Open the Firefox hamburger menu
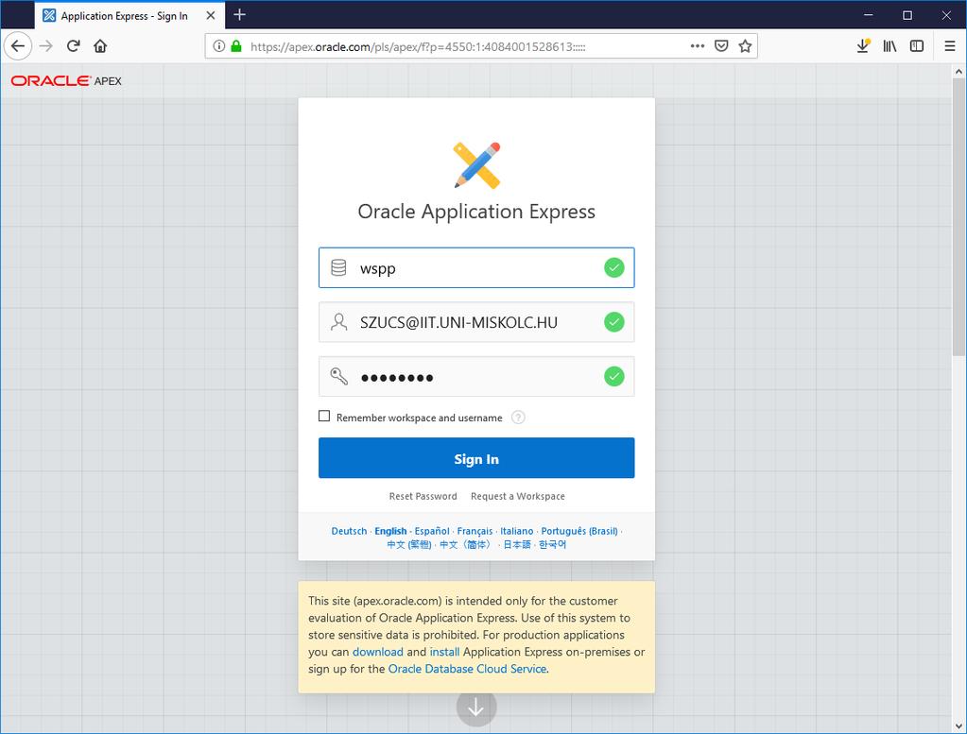 click(950, 46)
